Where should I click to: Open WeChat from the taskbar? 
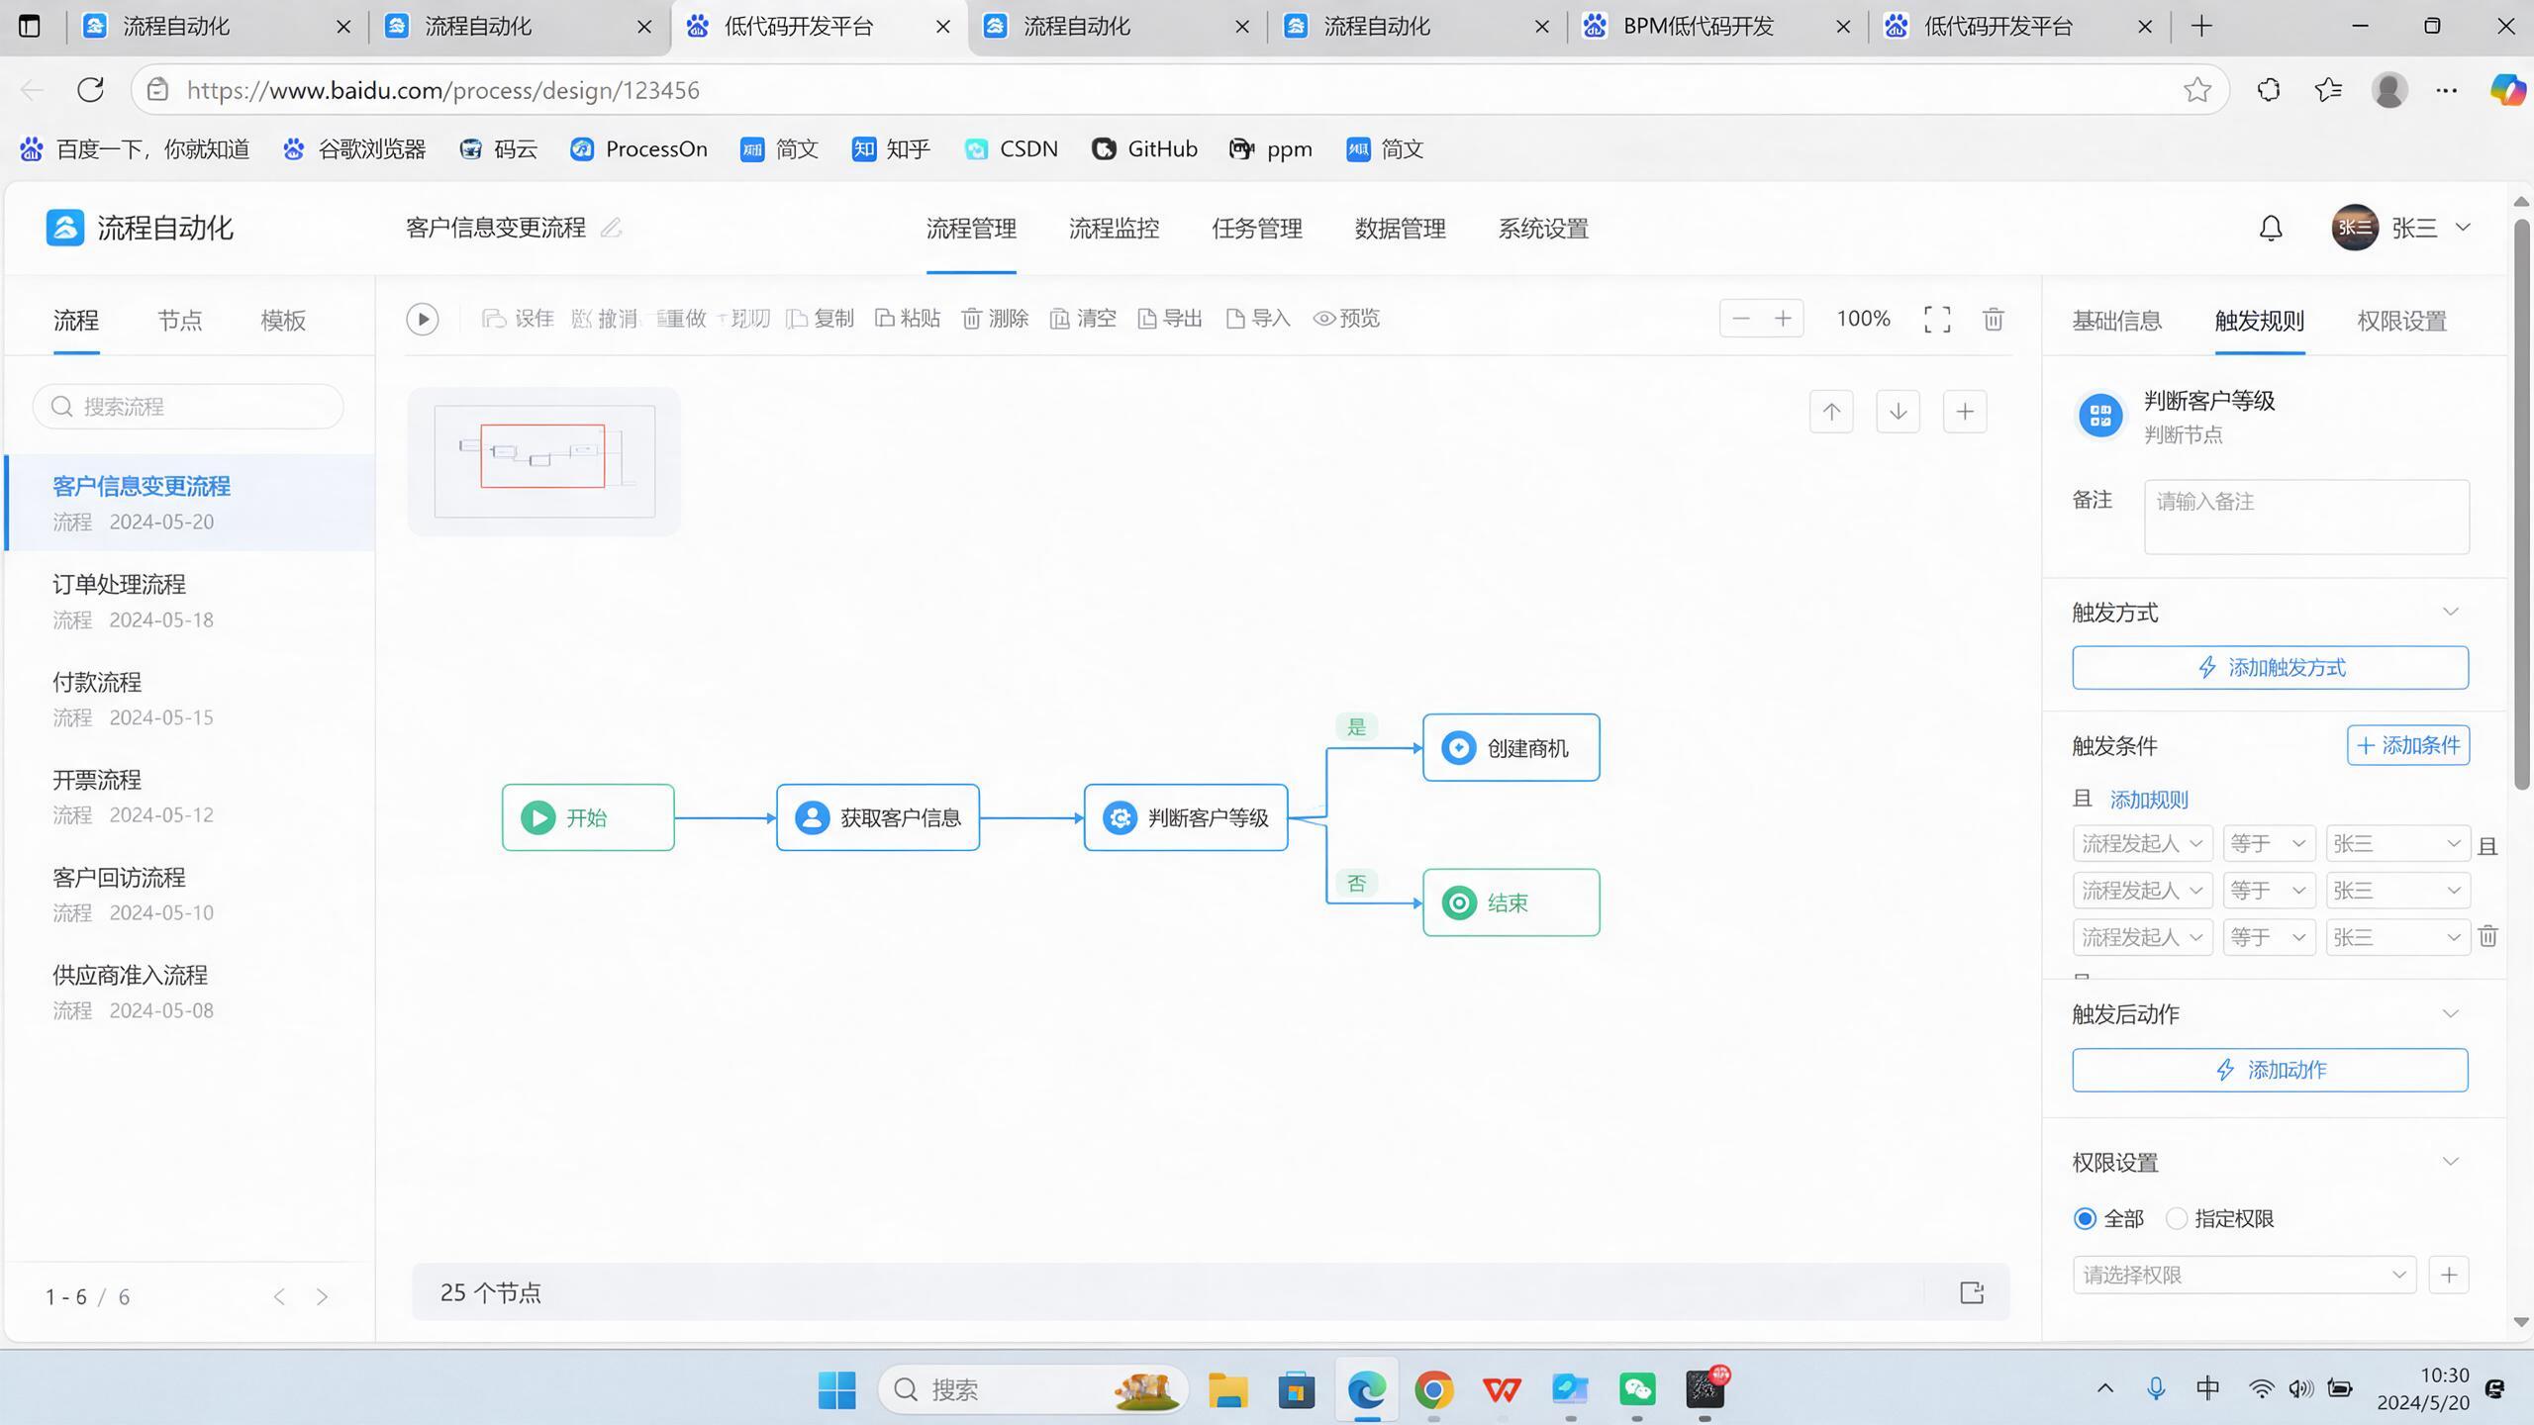1637,1389
